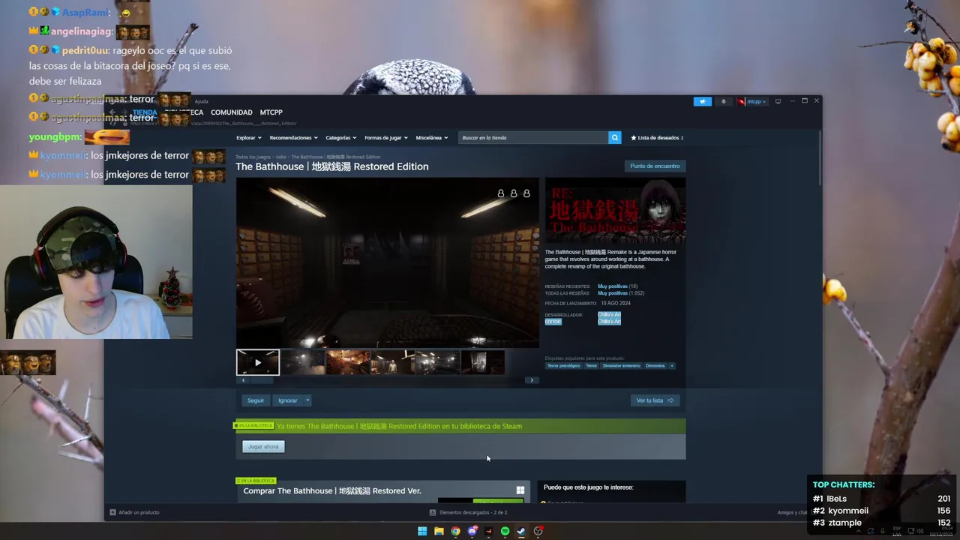Expand Formas de jugar menu

[386, 138]
